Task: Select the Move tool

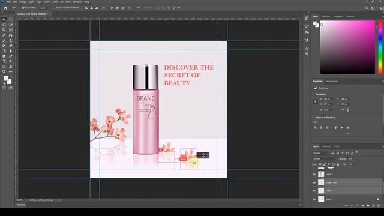Action: (4, 20)
